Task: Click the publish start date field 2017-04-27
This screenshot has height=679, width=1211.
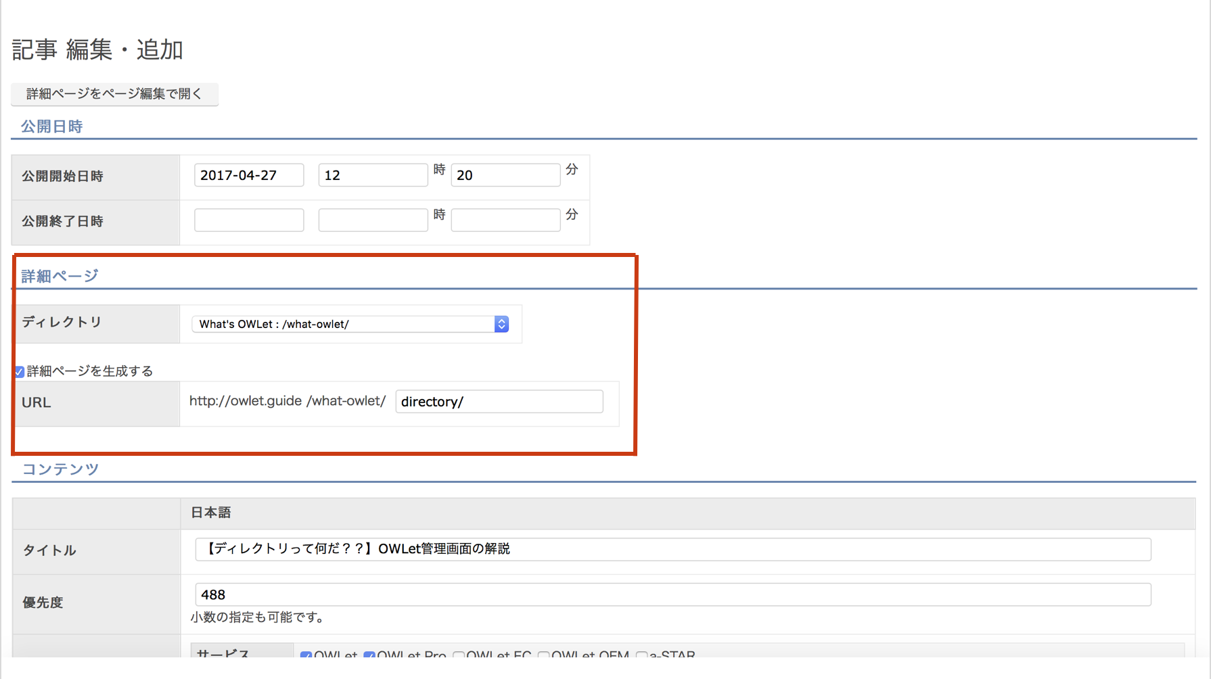Action: click(x=248, y=175)
